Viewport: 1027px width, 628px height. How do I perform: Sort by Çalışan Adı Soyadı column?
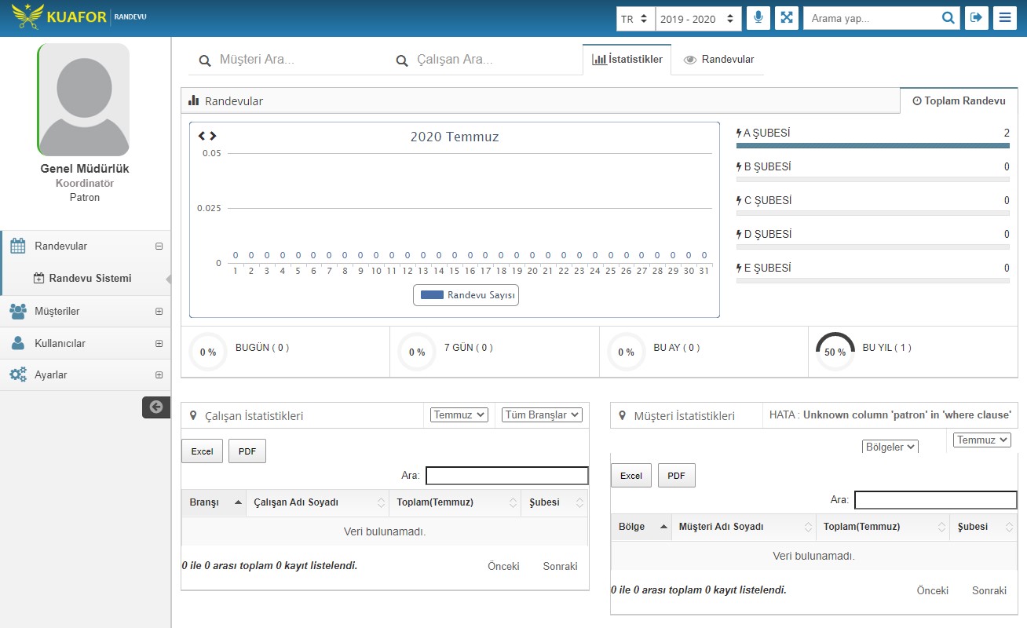(x=318, y=502)
